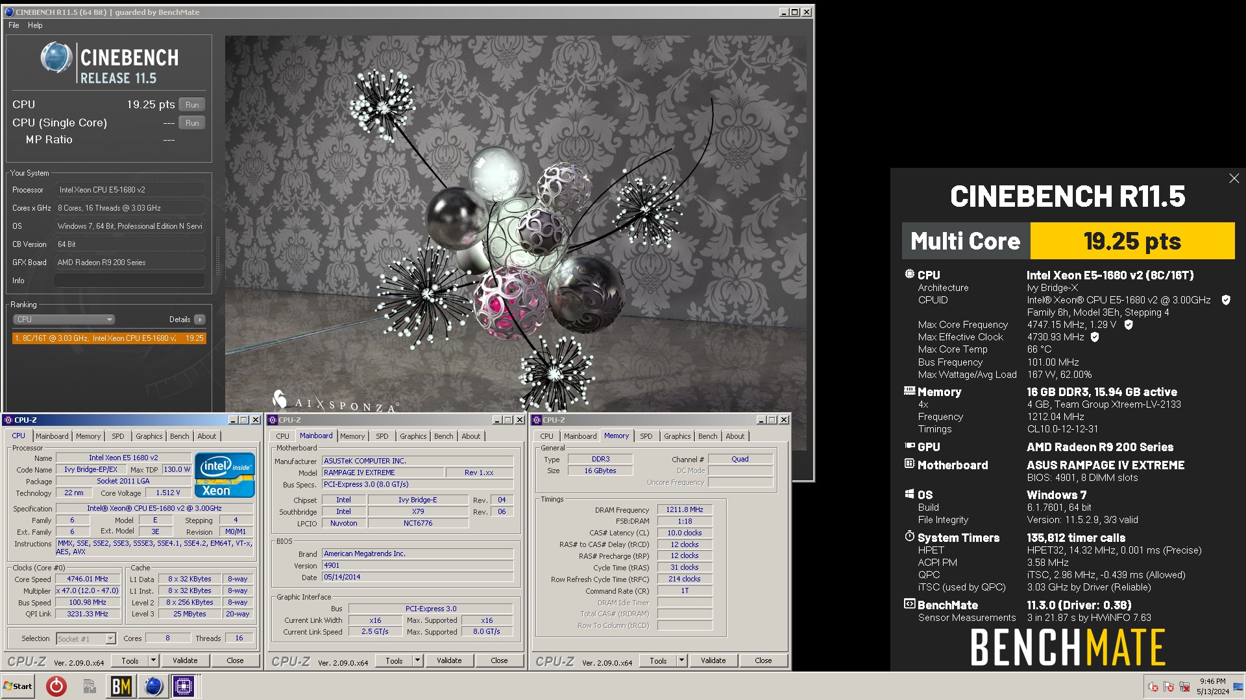Click the muted volume tray icon
Viewport: 1246px width, 700px height.
[x=1153, y=686]
